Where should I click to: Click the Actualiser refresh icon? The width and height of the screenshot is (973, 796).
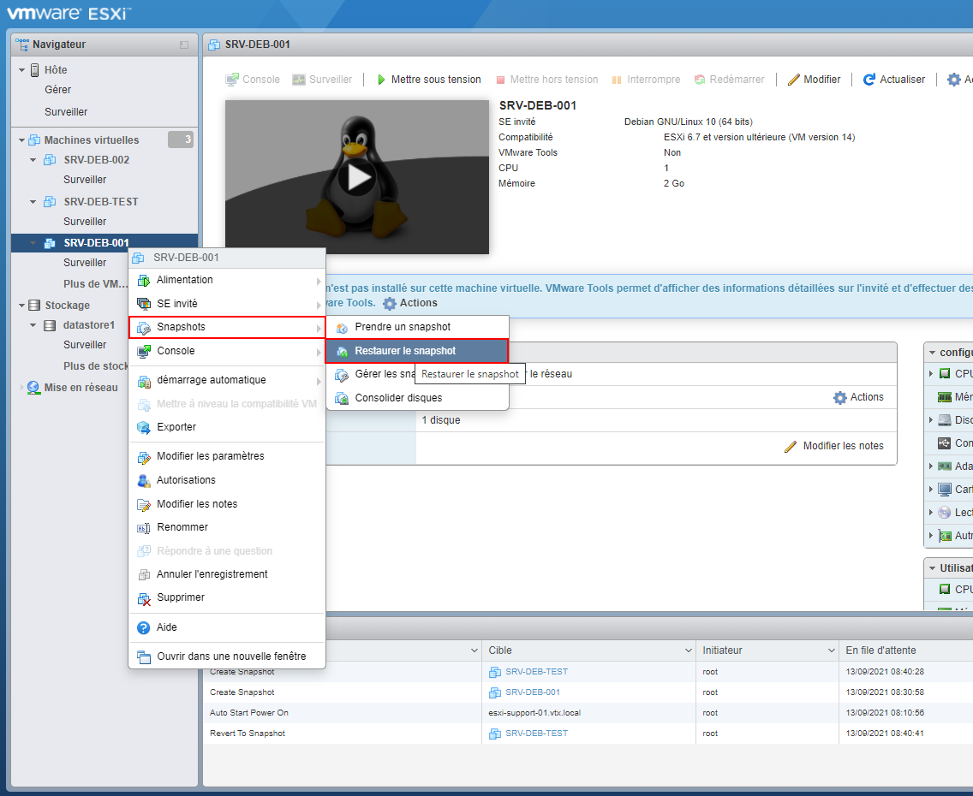869,80
